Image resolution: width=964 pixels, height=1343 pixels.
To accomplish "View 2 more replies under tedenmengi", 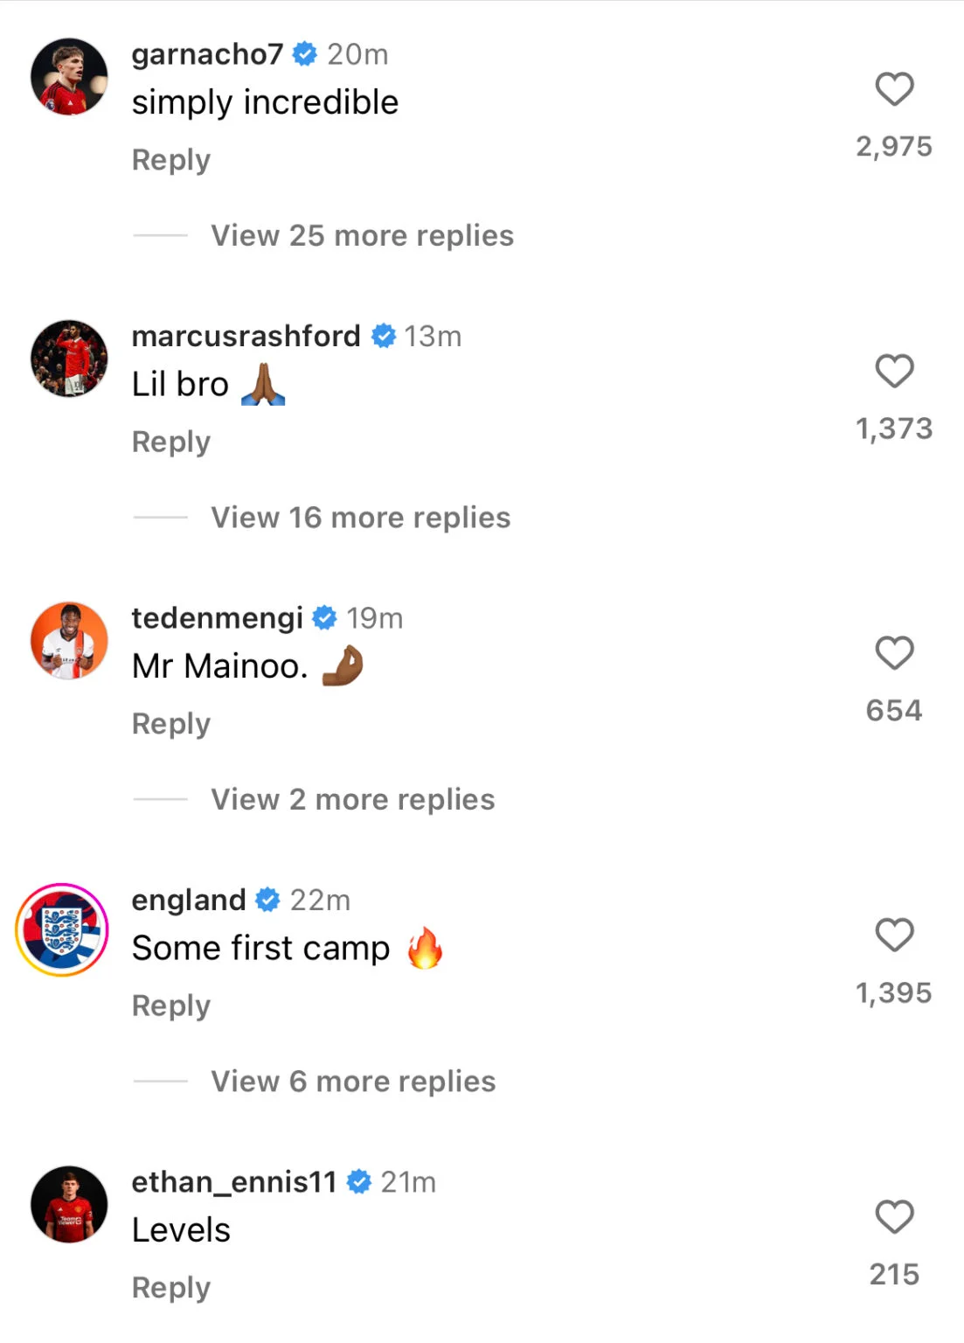I will pos(352,800).
